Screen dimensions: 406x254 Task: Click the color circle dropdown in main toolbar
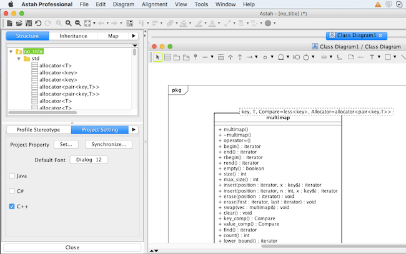[269, 23]
